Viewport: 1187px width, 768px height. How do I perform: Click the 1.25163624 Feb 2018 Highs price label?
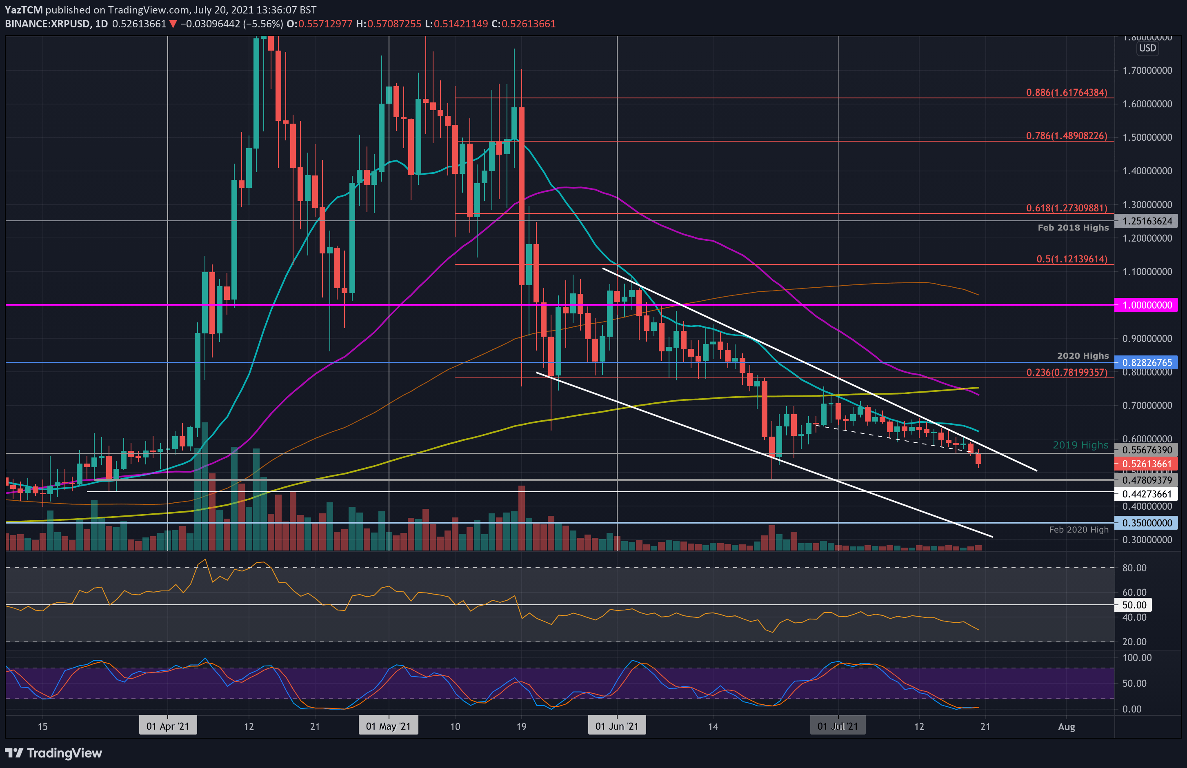(1146, 221)
